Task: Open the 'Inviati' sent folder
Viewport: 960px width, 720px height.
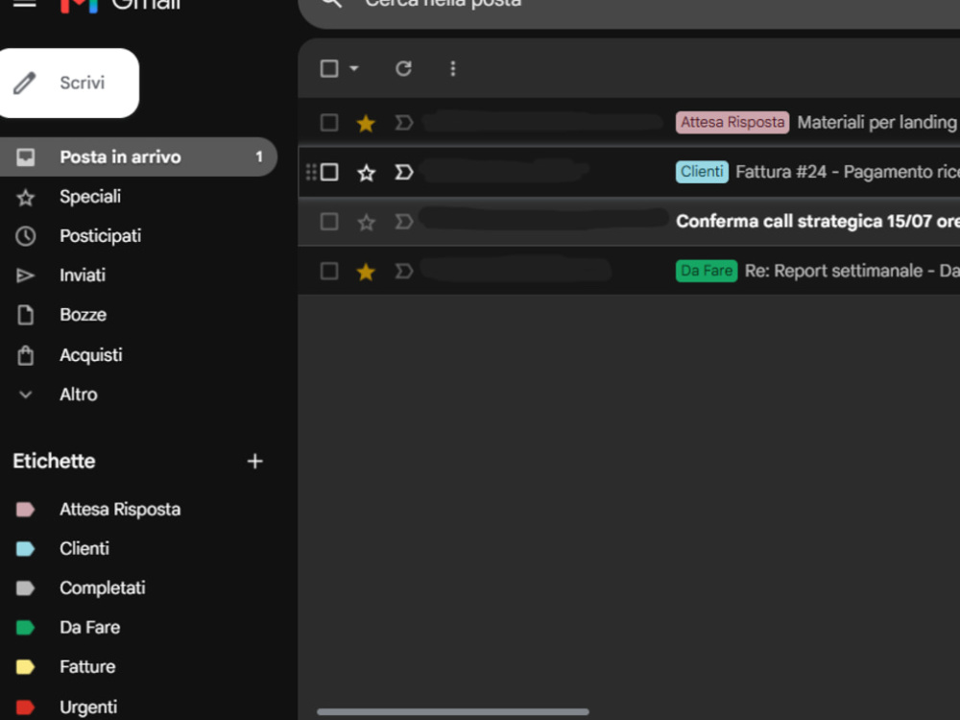Action: click(x=83, y=276)
